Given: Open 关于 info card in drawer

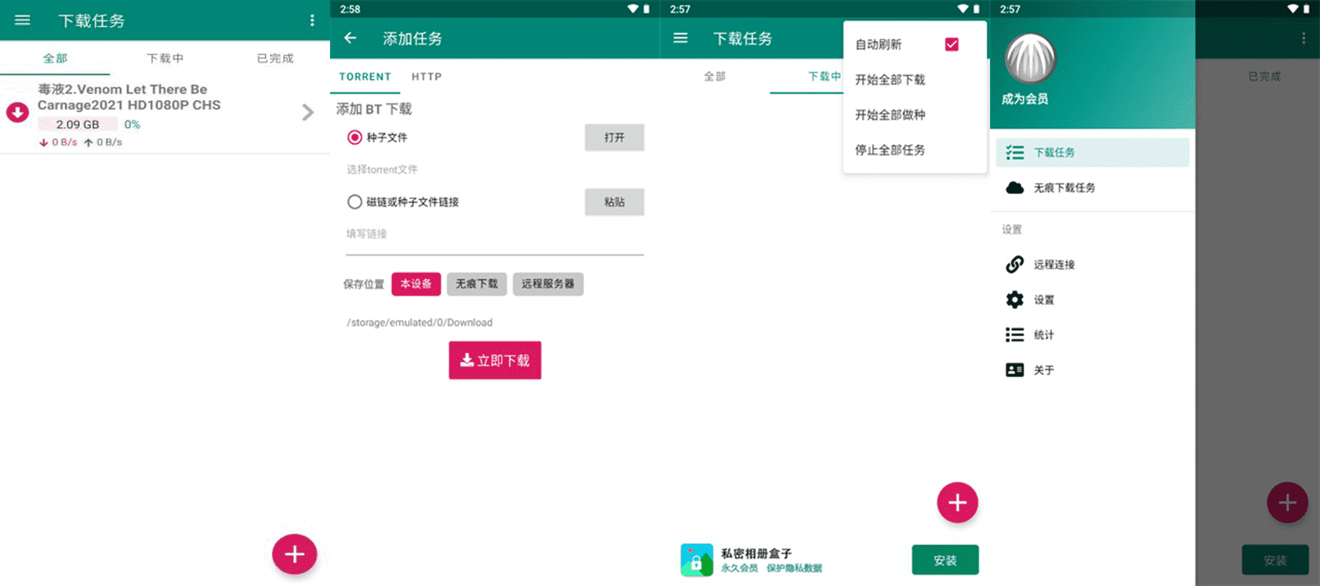Looking at the screenshot, I should [x=1014, y=370].
